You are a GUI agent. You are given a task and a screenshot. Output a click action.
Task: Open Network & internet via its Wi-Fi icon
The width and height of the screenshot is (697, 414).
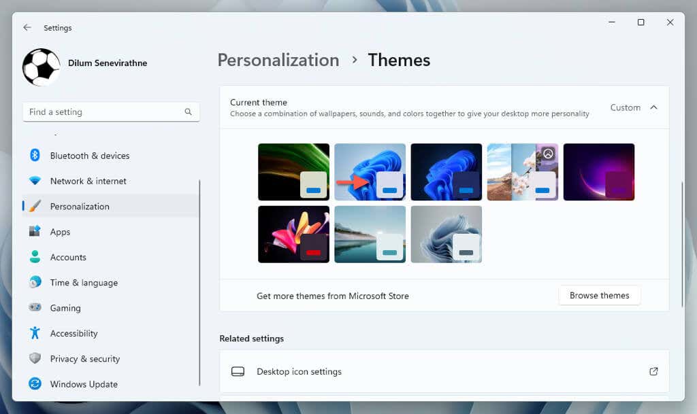coord(35,181)
